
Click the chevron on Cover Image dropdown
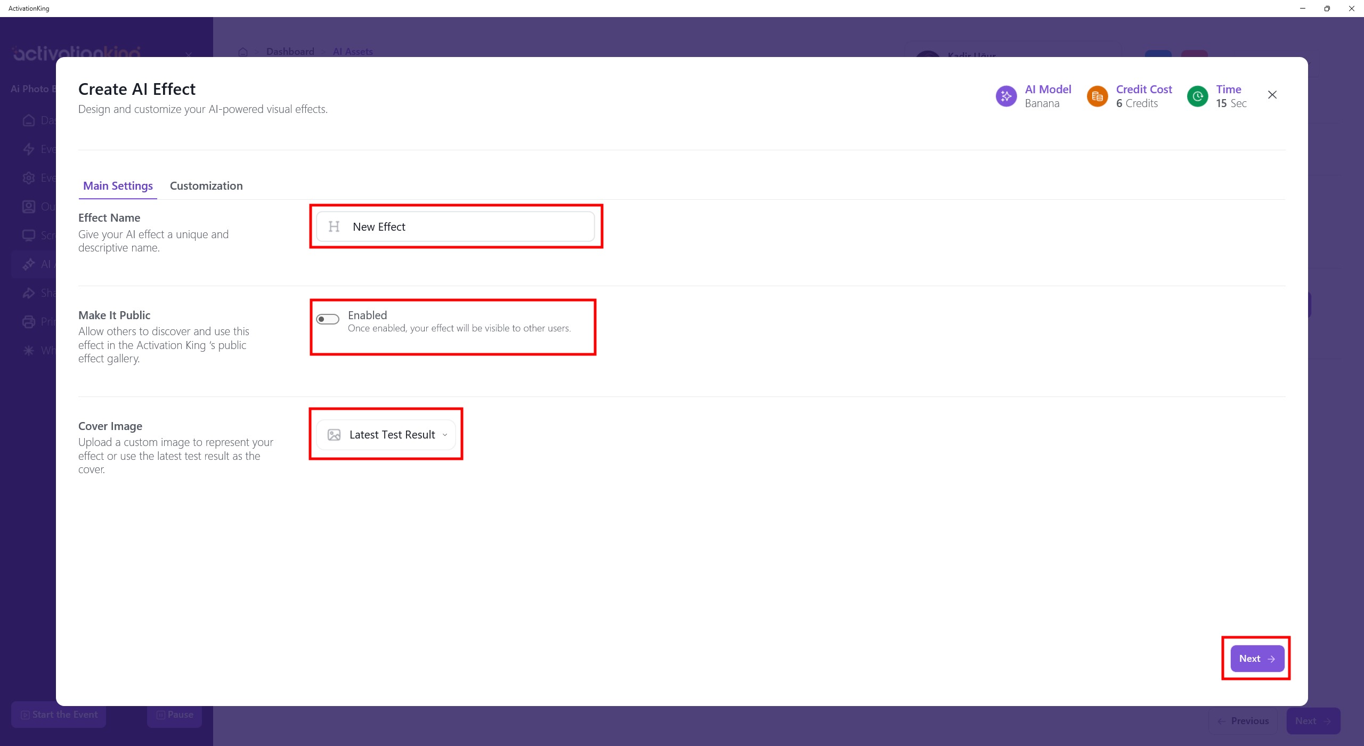pyautogui.click(x=445, y=435)
